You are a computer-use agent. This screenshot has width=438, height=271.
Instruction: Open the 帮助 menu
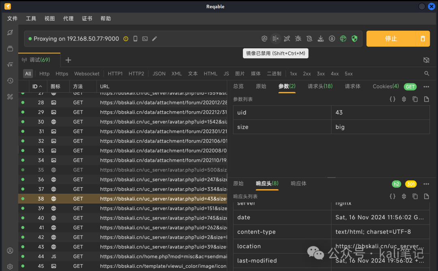[105, 18]
